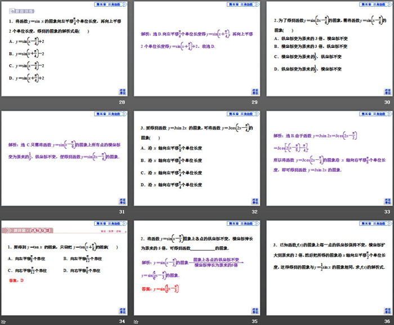Click the chapter header badge on slide 32
Viewport: 394px width, 325px height.
pyautogui.click(x=243, y=114)
